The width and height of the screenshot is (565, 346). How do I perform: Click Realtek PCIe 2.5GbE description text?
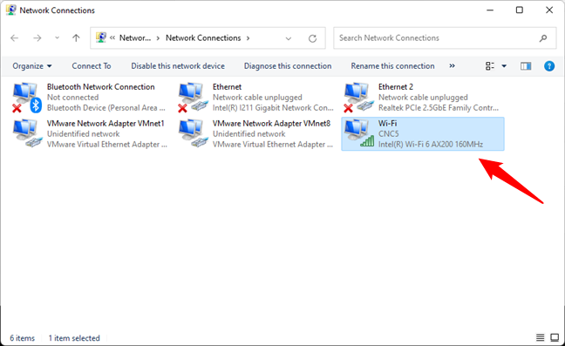(439, 108)
